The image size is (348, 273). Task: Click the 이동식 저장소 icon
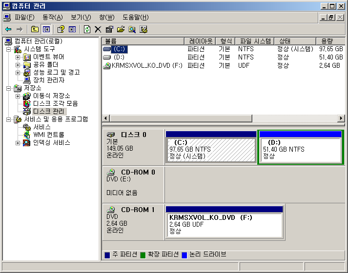click(27, 96)
